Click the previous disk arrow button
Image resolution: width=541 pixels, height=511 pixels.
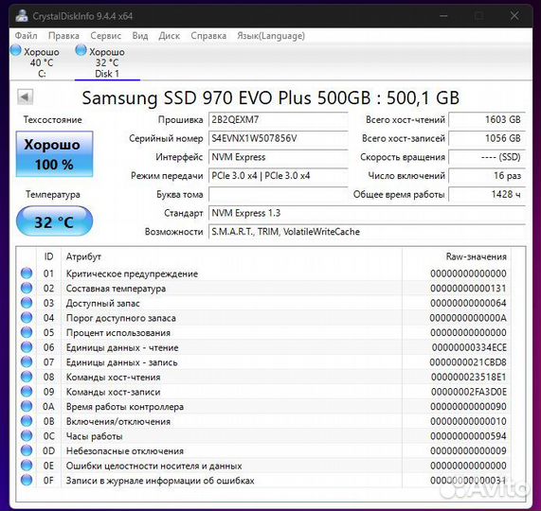click(x=26, y=97)
